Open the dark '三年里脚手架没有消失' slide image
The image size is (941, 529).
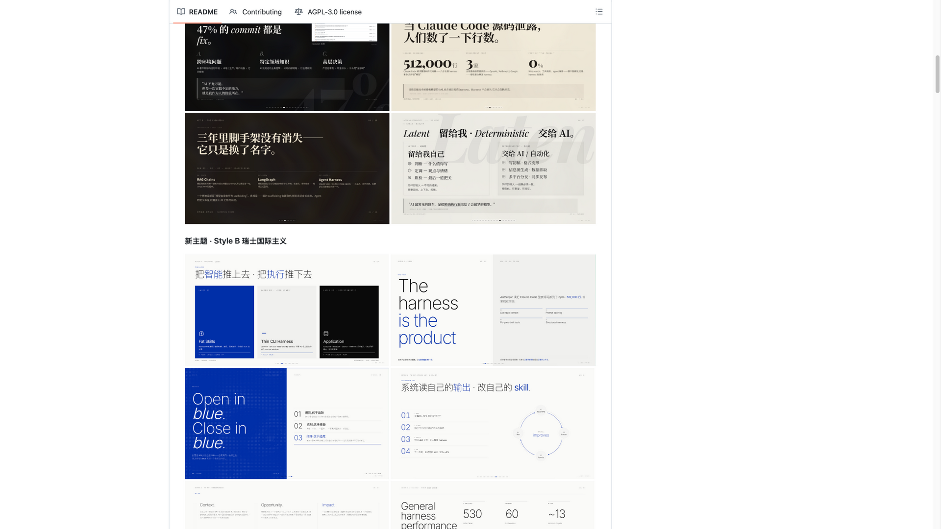(x=287, y=168)
